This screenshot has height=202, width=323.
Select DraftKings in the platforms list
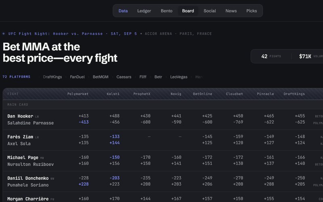52,77
